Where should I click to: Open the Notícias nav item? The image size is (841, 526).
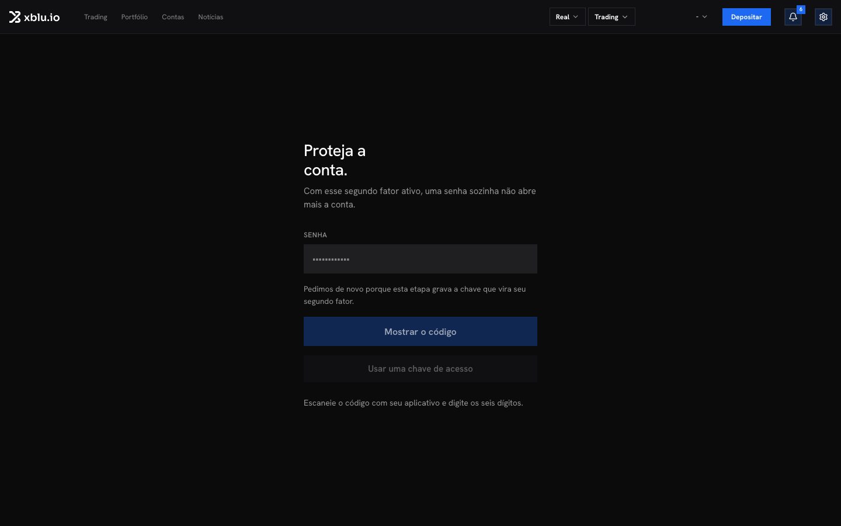pos(211,17)
